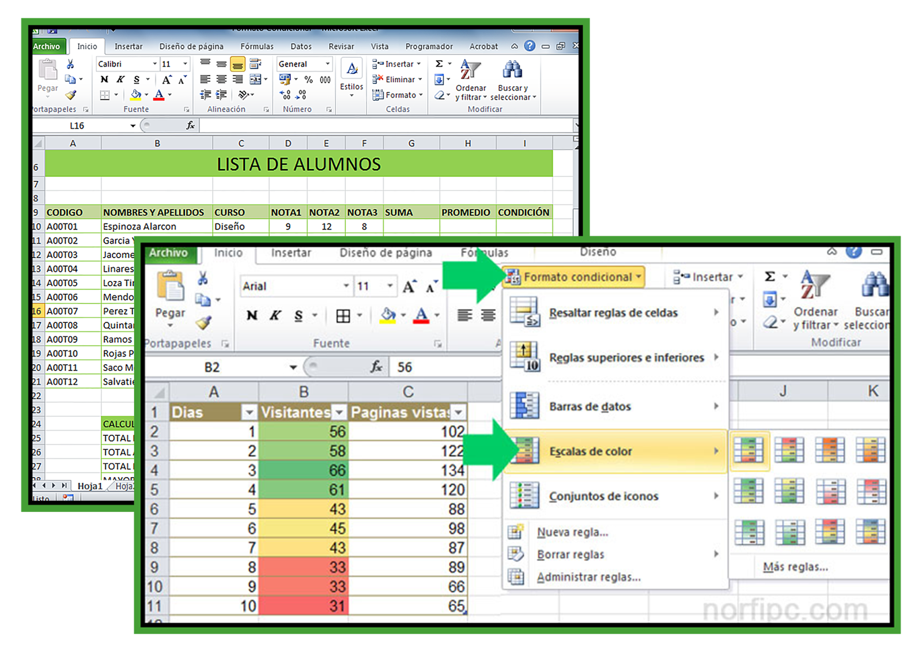Toggle bold formatting with the N button
This screenshot has height=652, width=922.
click(x=252, y=315)
